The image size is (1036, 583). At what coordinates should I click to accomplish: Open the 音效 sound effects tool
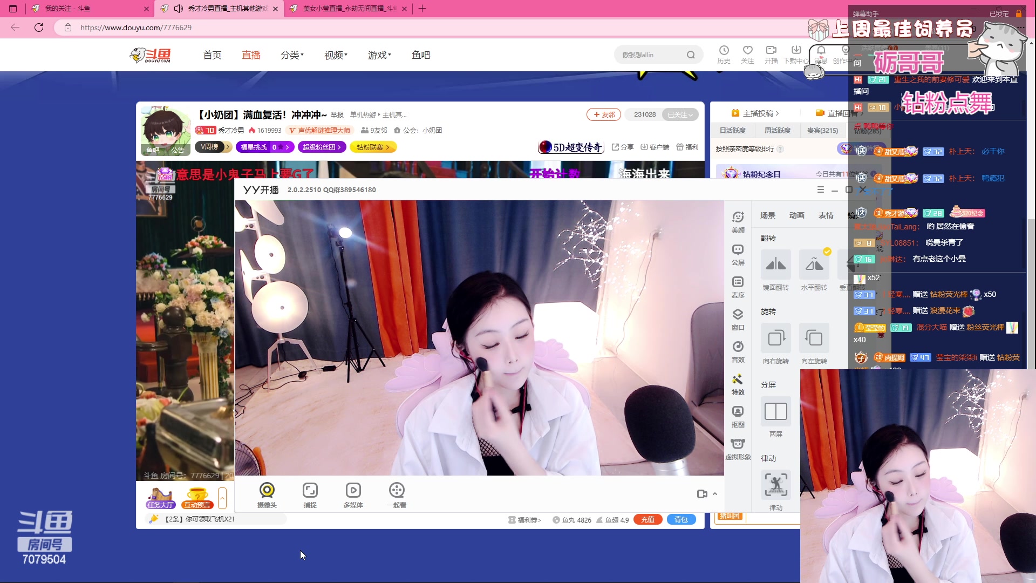[x=738, y=351]
